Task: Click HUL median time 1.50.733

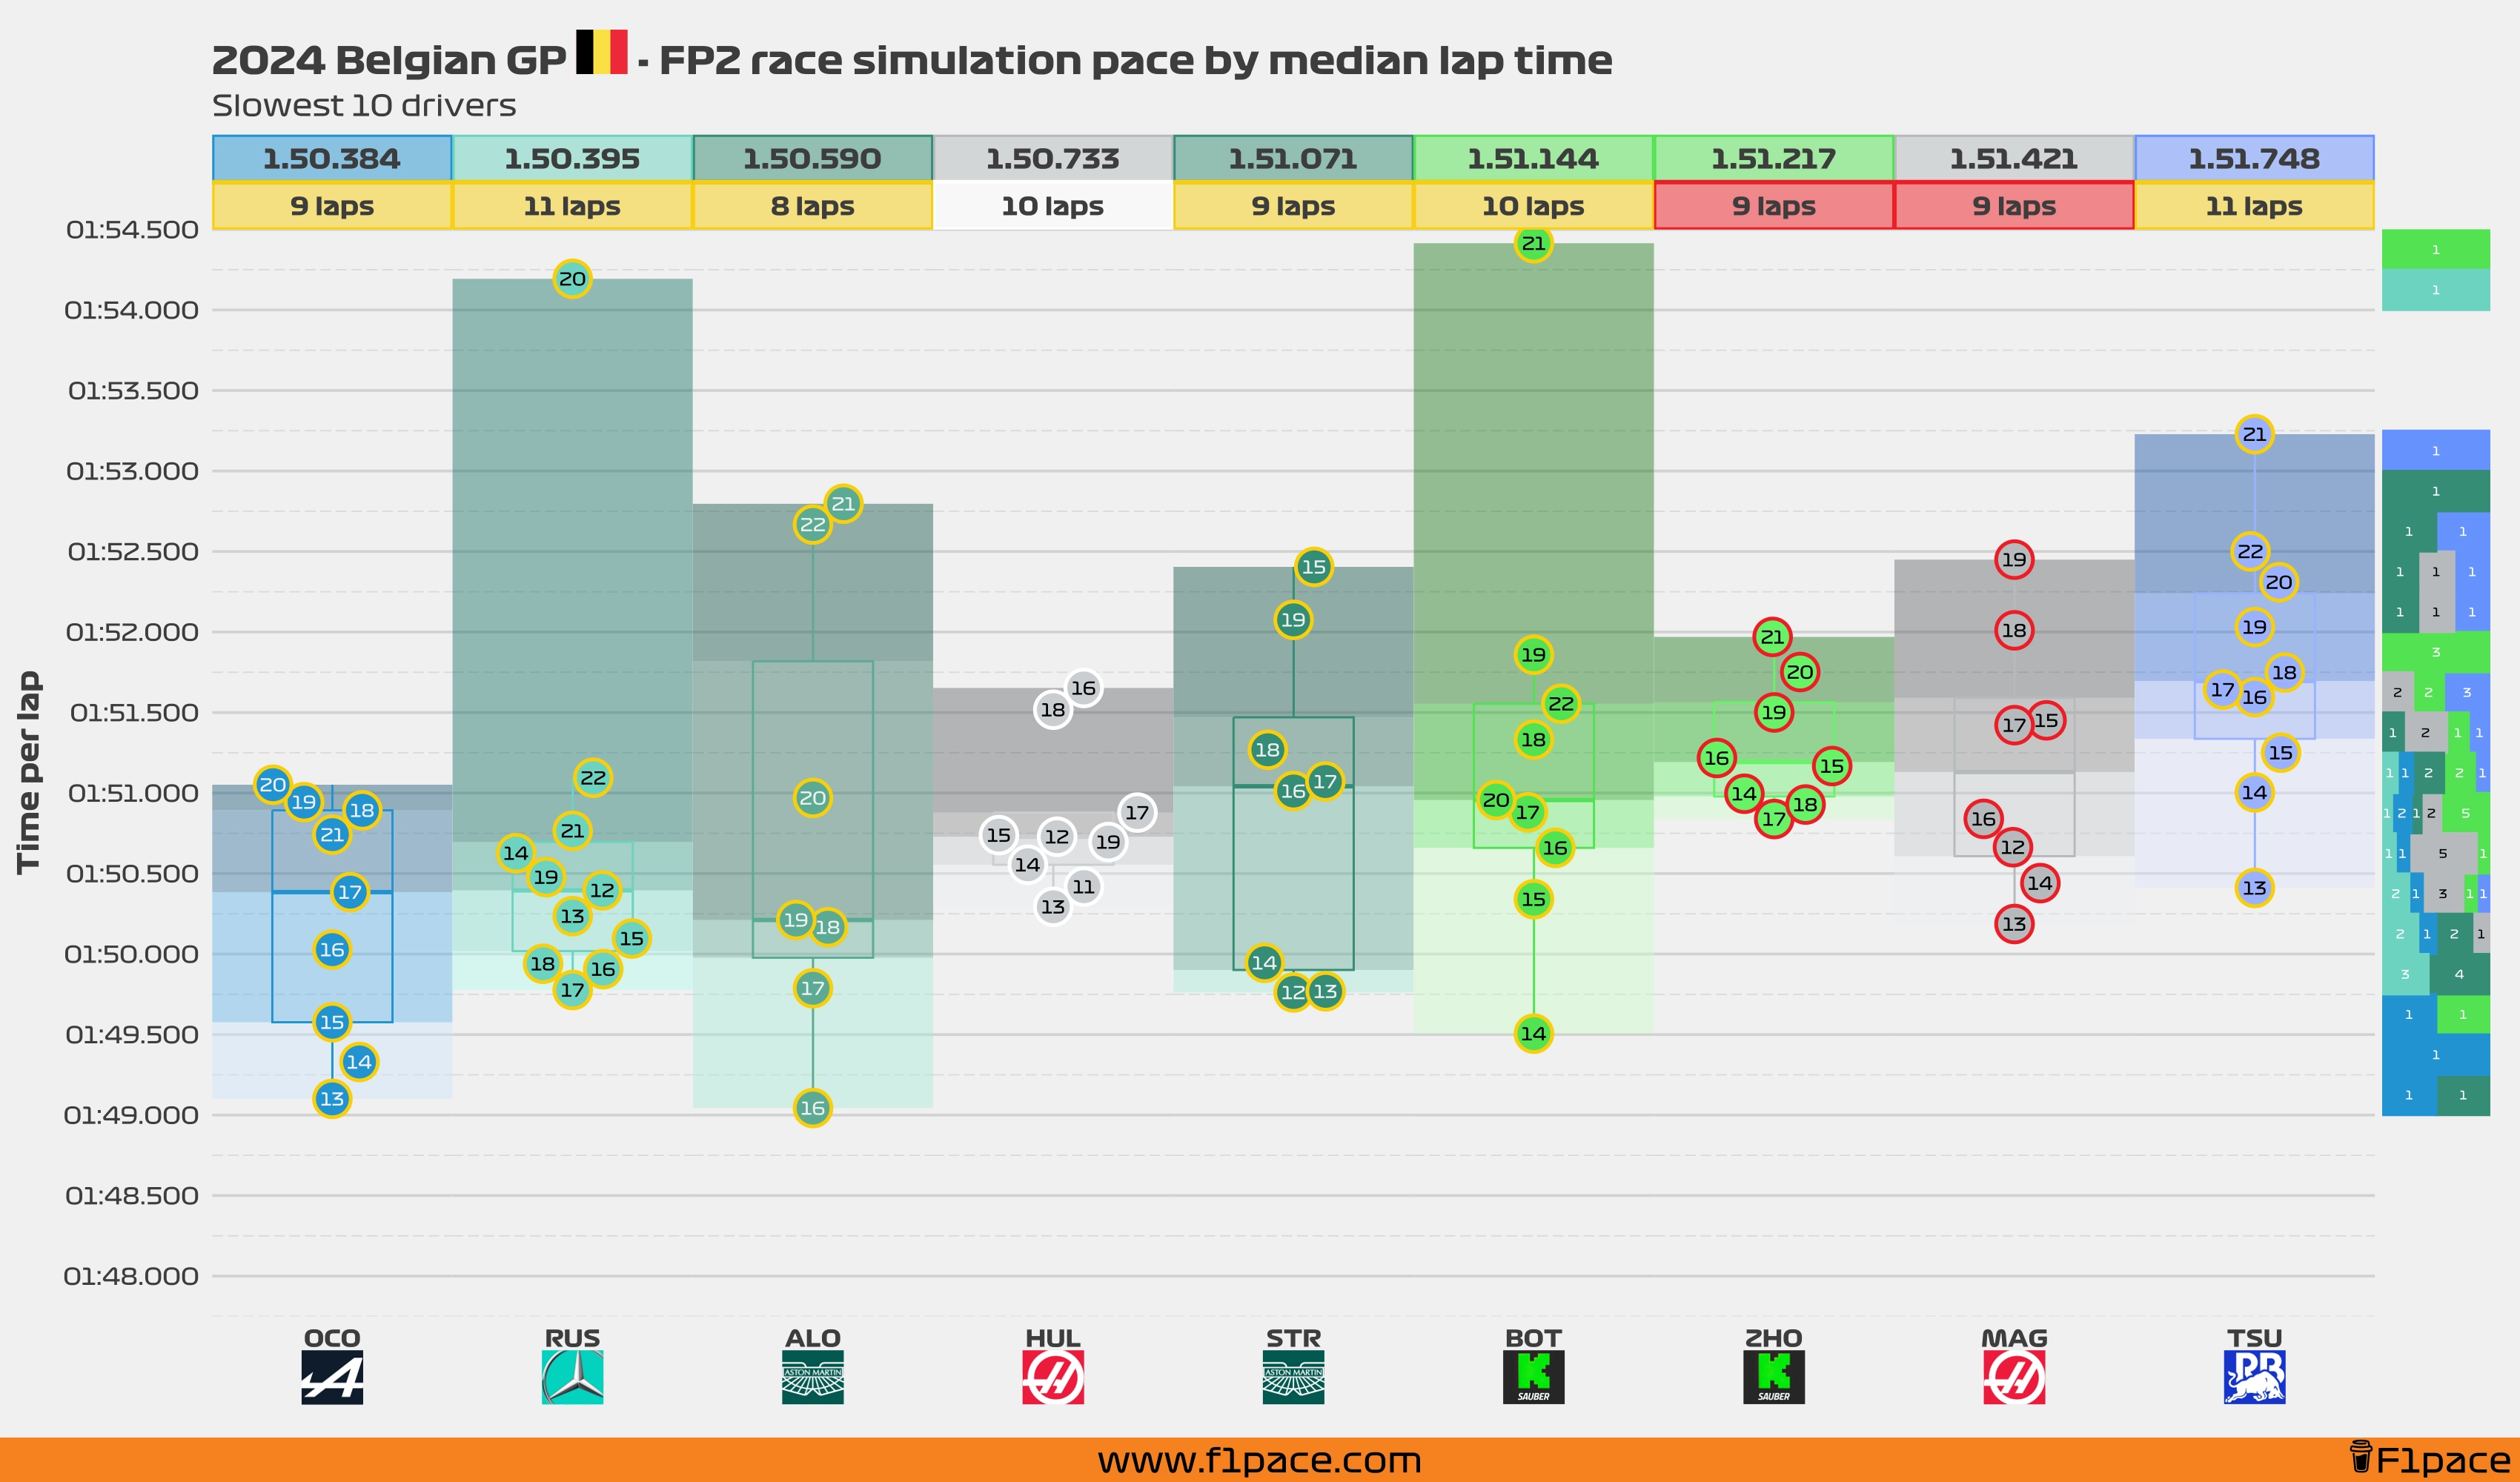Action: point(1053,158)
